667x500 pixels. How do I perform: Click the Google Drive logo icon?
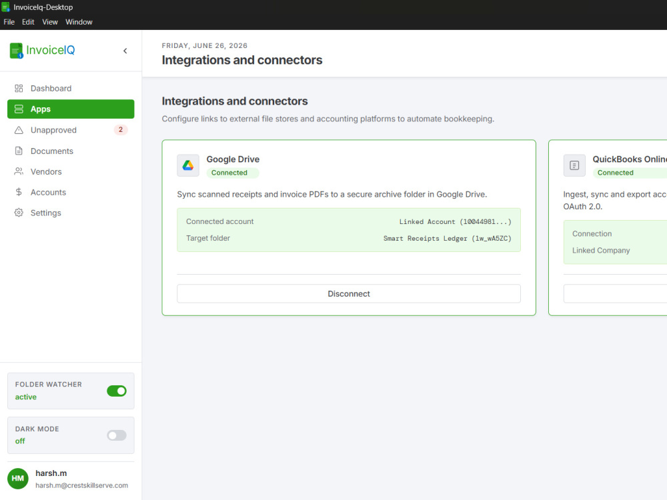point(188,165)
